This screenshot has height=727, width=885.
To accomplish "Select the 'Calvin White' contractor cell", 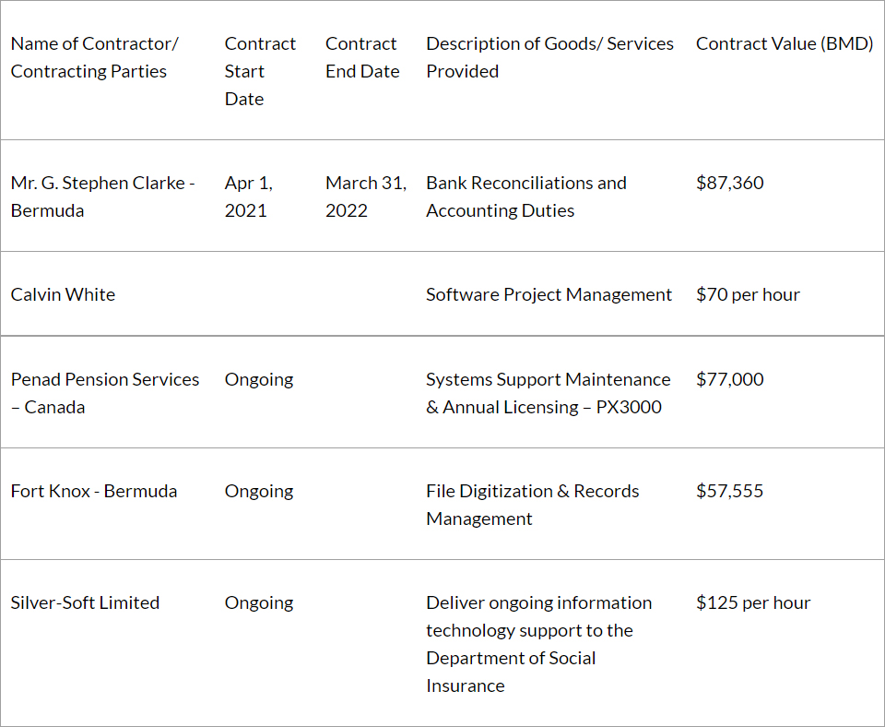I will [63, 294].
